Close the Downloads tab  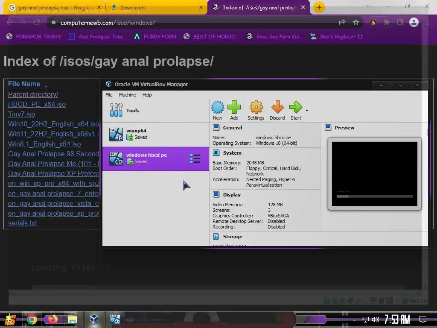click(x=201, y=7)
